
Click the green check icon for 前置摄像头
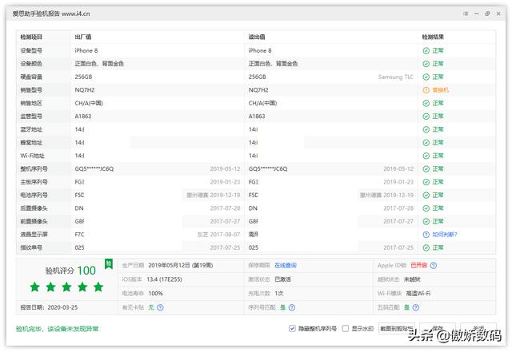(x=426, y=221)
